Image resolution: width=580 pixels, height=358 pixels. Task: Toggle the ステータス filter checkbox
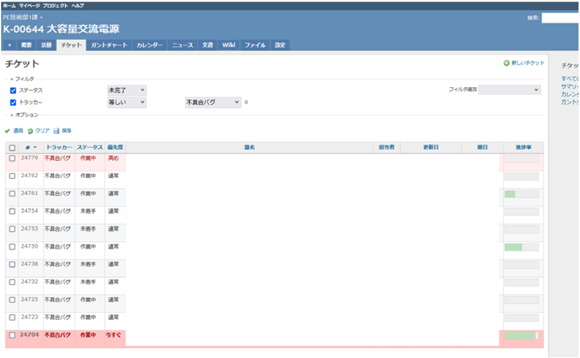tap(13, 91)
